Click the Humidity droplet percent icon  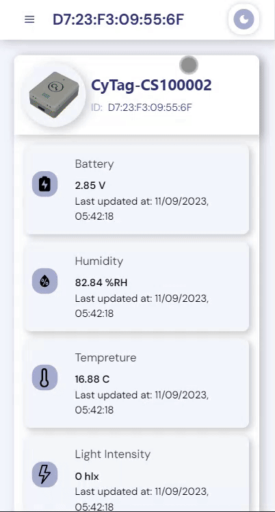point(44,281)
